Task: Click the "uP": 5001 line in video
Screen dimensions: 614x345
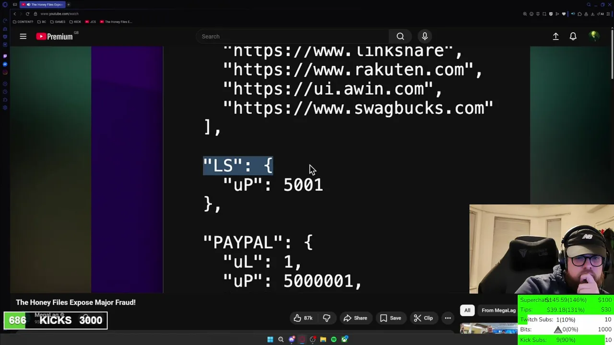Action: click(x=273, y=185)
